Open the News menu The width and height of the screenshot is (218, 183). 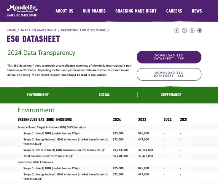coord(197,11)
